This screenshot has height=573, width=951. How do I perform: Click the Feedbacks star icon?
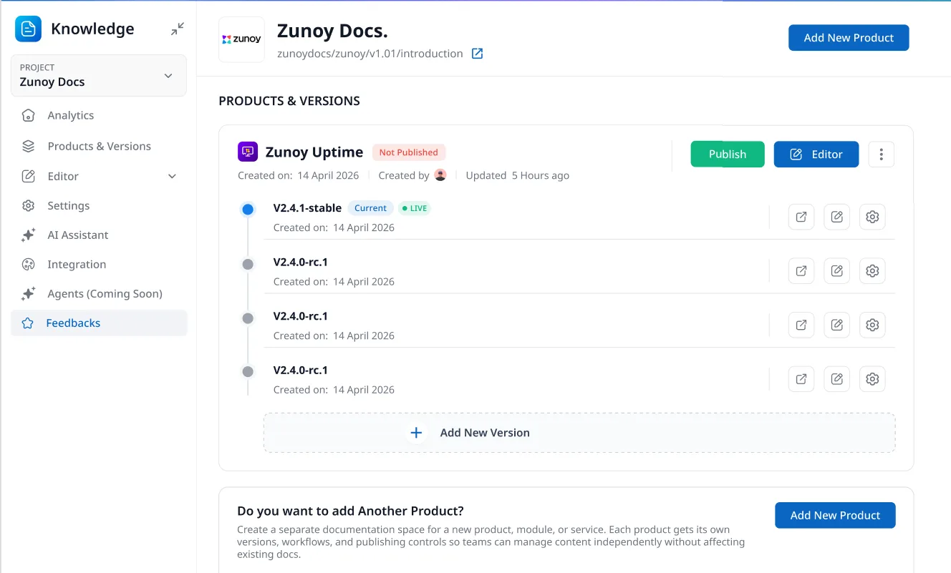coord(28,323)
